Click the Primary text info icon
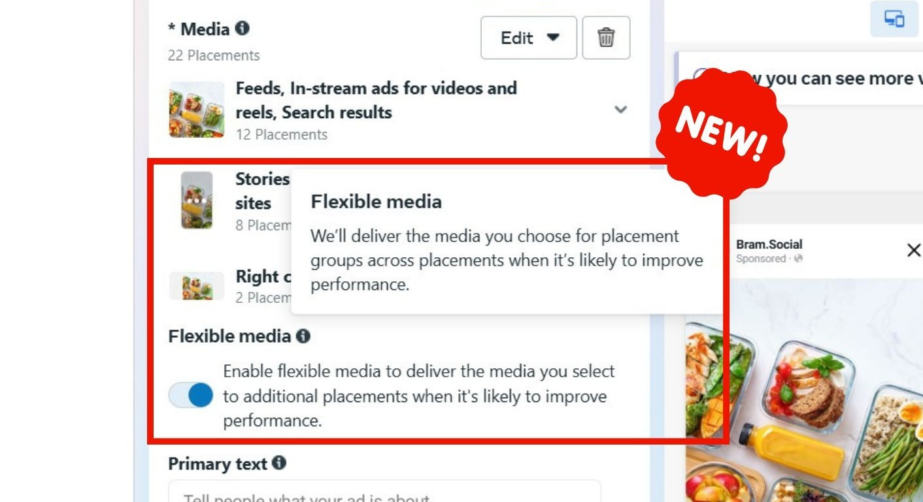This screenshot has width=923, height=502. pos(279,463)
